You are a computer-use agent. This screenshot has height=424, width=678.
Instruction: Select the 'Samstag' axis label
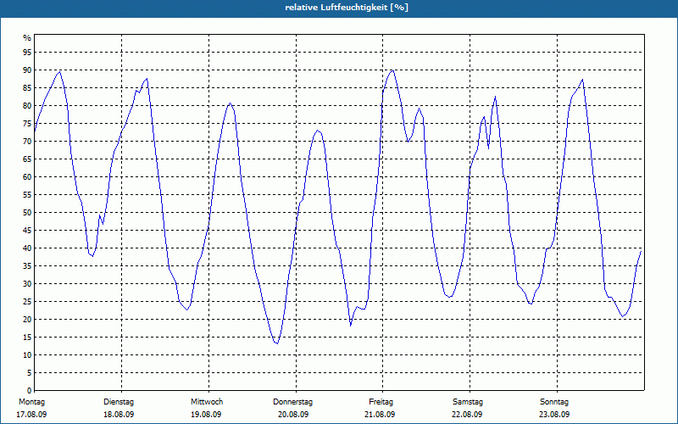[468, 402]
